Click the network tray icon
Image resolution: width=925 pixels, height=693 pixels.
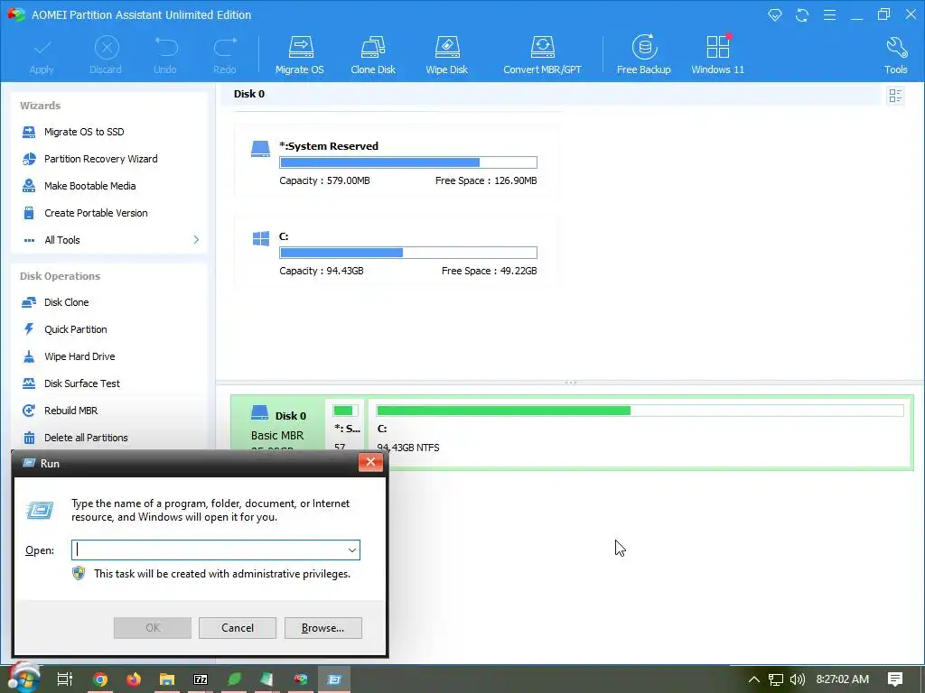click(775, 679)
